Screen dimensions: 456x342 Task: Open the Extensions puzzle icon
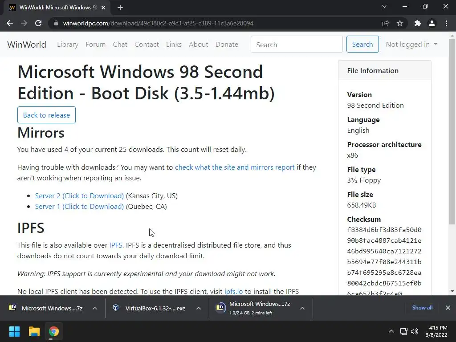click(x=418, y=23)
